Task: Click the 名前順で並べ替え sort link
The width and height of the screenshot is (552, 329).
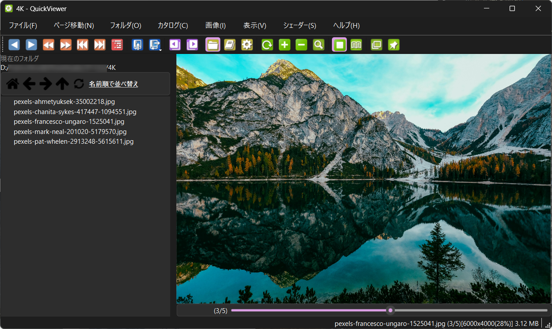Action: pos(113,84)
